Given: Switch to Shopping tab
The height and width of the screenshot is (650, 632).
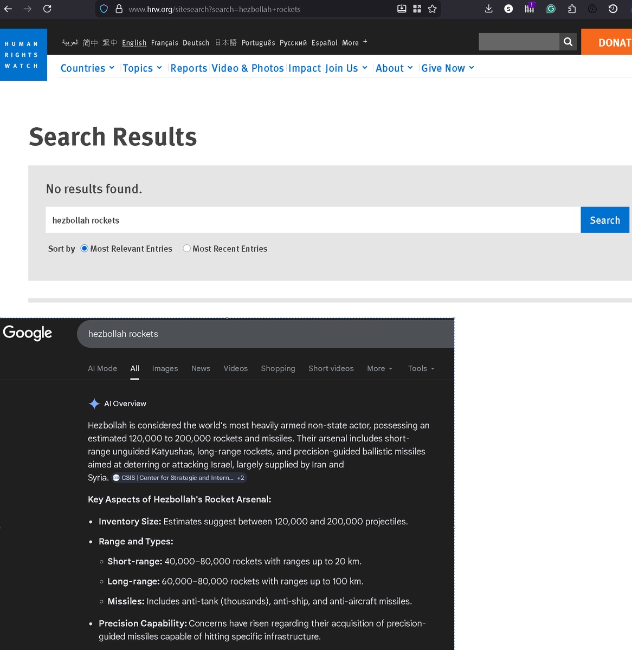Looking at the screenshot, I should (x=278, y=368).
